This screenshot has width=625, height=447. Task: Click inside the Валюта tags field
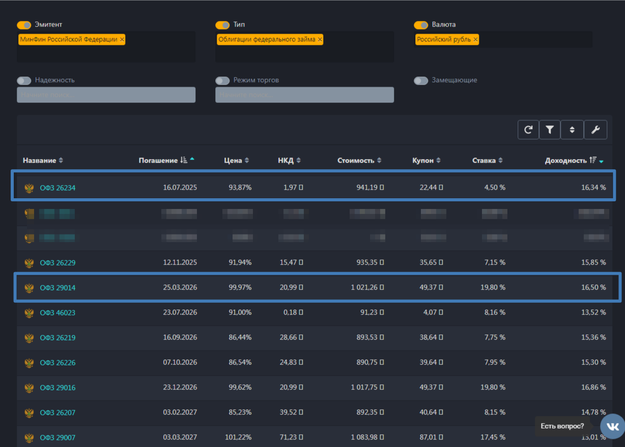pos(503,40)
